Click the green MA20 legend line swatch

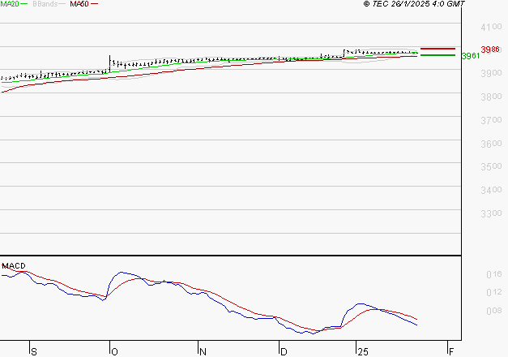point(24,4)
